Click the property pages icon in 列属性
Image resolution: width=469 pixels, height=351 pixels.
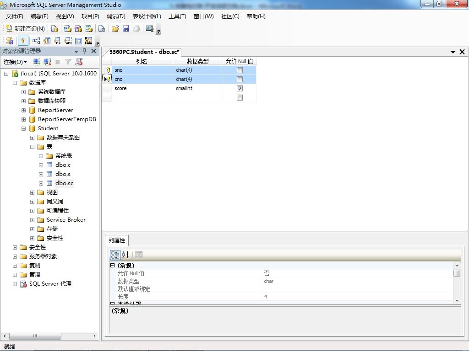click(138, 255)
